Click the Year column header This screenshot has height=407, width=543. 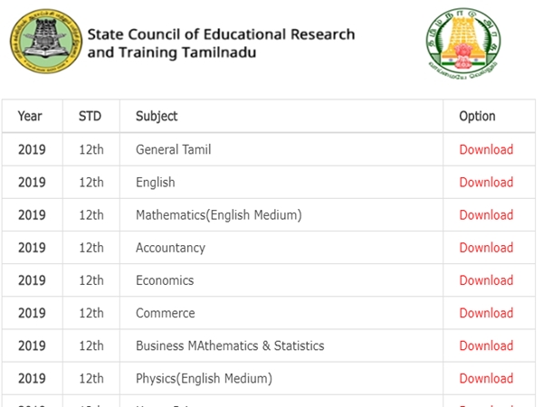[x=30, y=116]
